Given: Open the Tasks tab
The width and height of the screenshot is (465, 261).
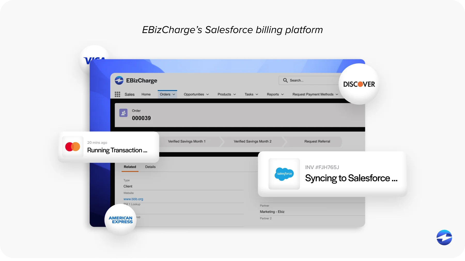Looking at the screenshot, I should point(249,94).
